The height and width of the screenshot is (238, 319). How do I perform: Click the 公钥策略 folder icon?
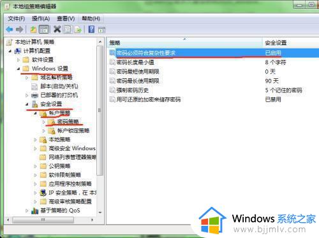43,166
